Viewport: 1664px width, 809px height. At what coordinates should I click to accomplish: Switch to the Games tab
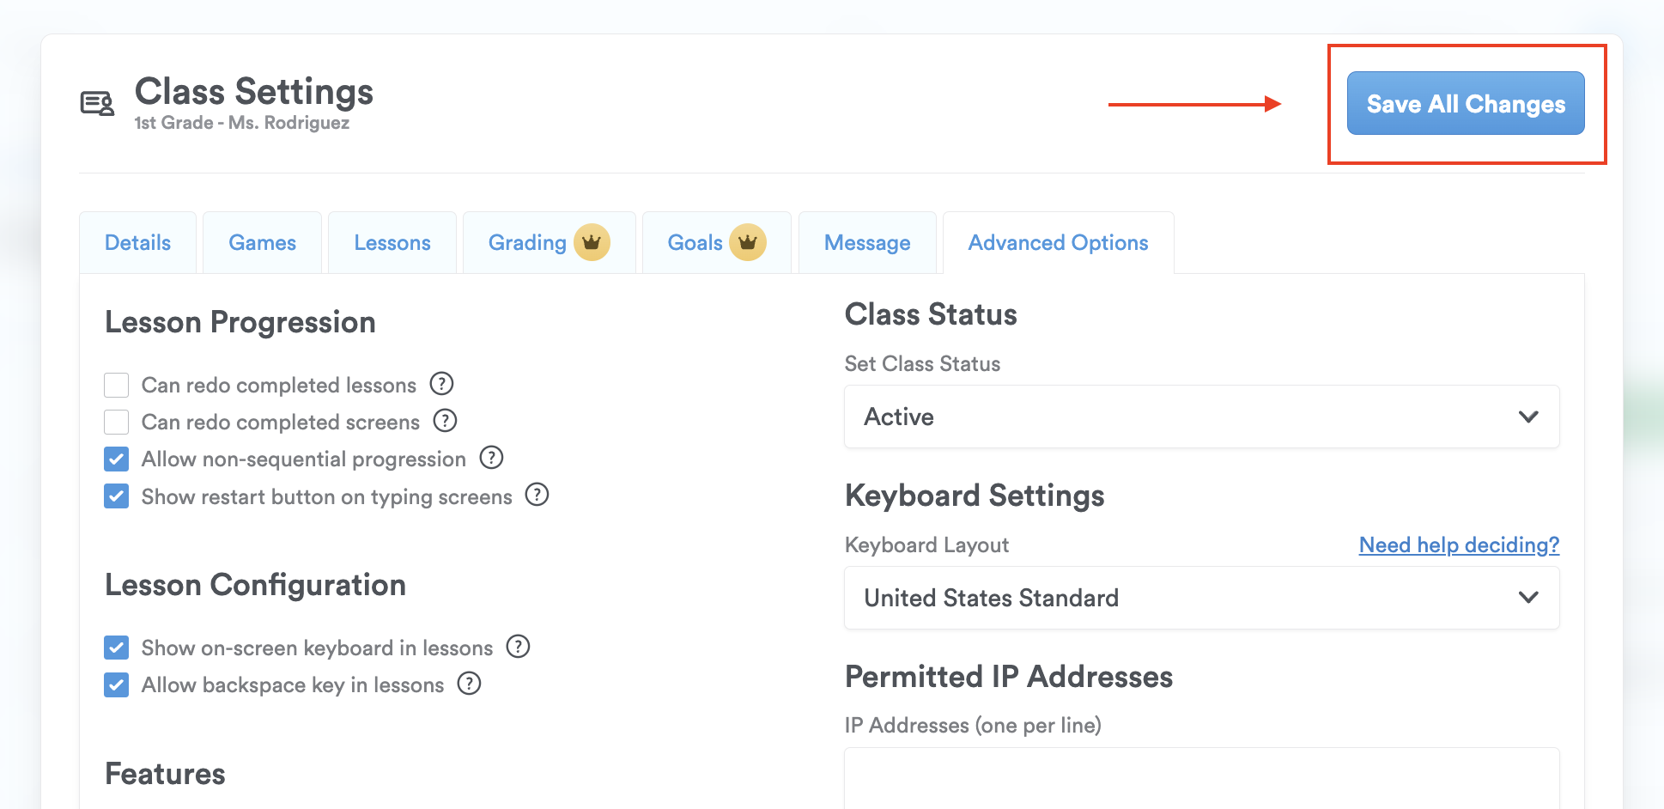point(262,243)
